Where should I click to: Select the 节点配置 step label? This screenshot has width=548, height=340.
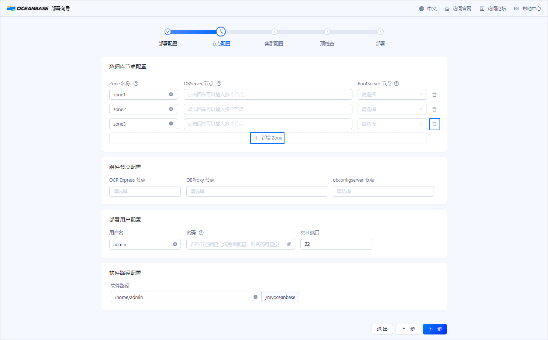221,44
